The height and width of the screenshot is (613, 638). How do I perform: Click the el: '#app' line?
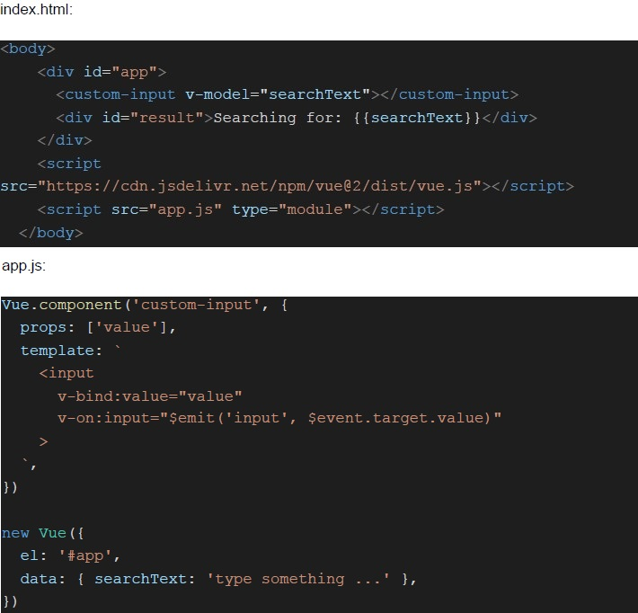click(70, 556)
